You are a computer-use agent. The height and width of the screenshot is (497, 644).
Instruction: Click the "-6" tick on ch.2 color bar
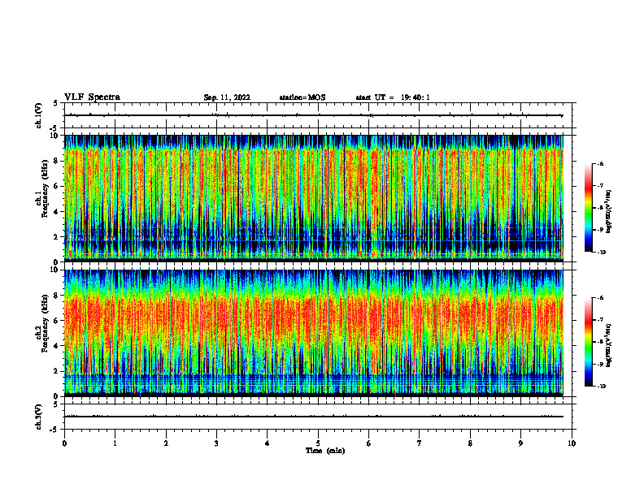pyautogui.click(x=601, y=298)
